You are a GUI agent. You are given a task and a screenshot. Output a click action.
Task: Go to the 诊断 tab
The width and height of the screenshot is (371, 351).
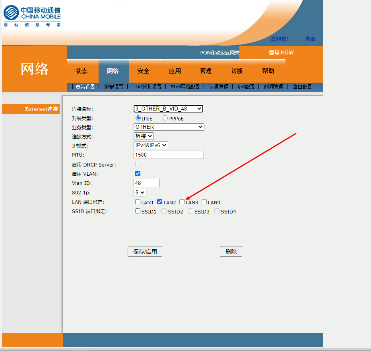coord(237,71)
